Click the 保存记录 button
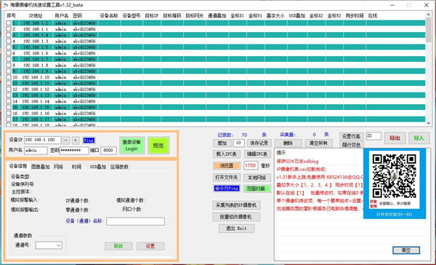 [259, 143]
